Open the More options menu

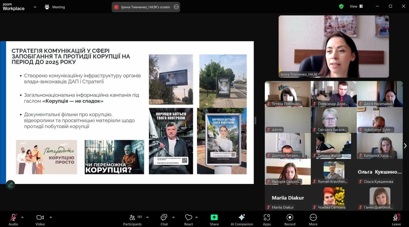[x=313, y=220]
